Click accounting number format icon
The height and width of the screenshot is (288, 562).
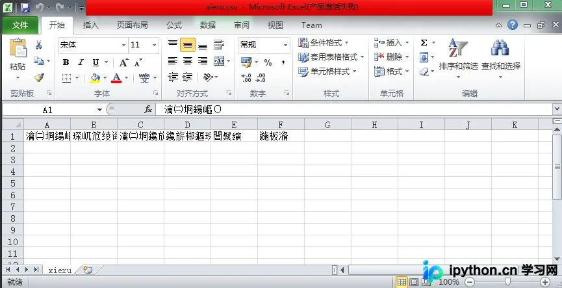(246, 62)
